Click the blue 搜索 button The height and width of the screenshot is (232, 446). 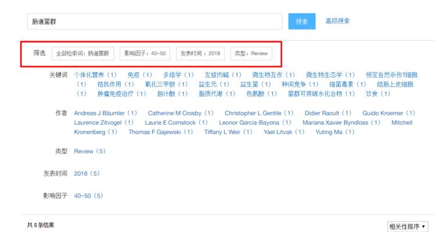(x=302, y=21)
